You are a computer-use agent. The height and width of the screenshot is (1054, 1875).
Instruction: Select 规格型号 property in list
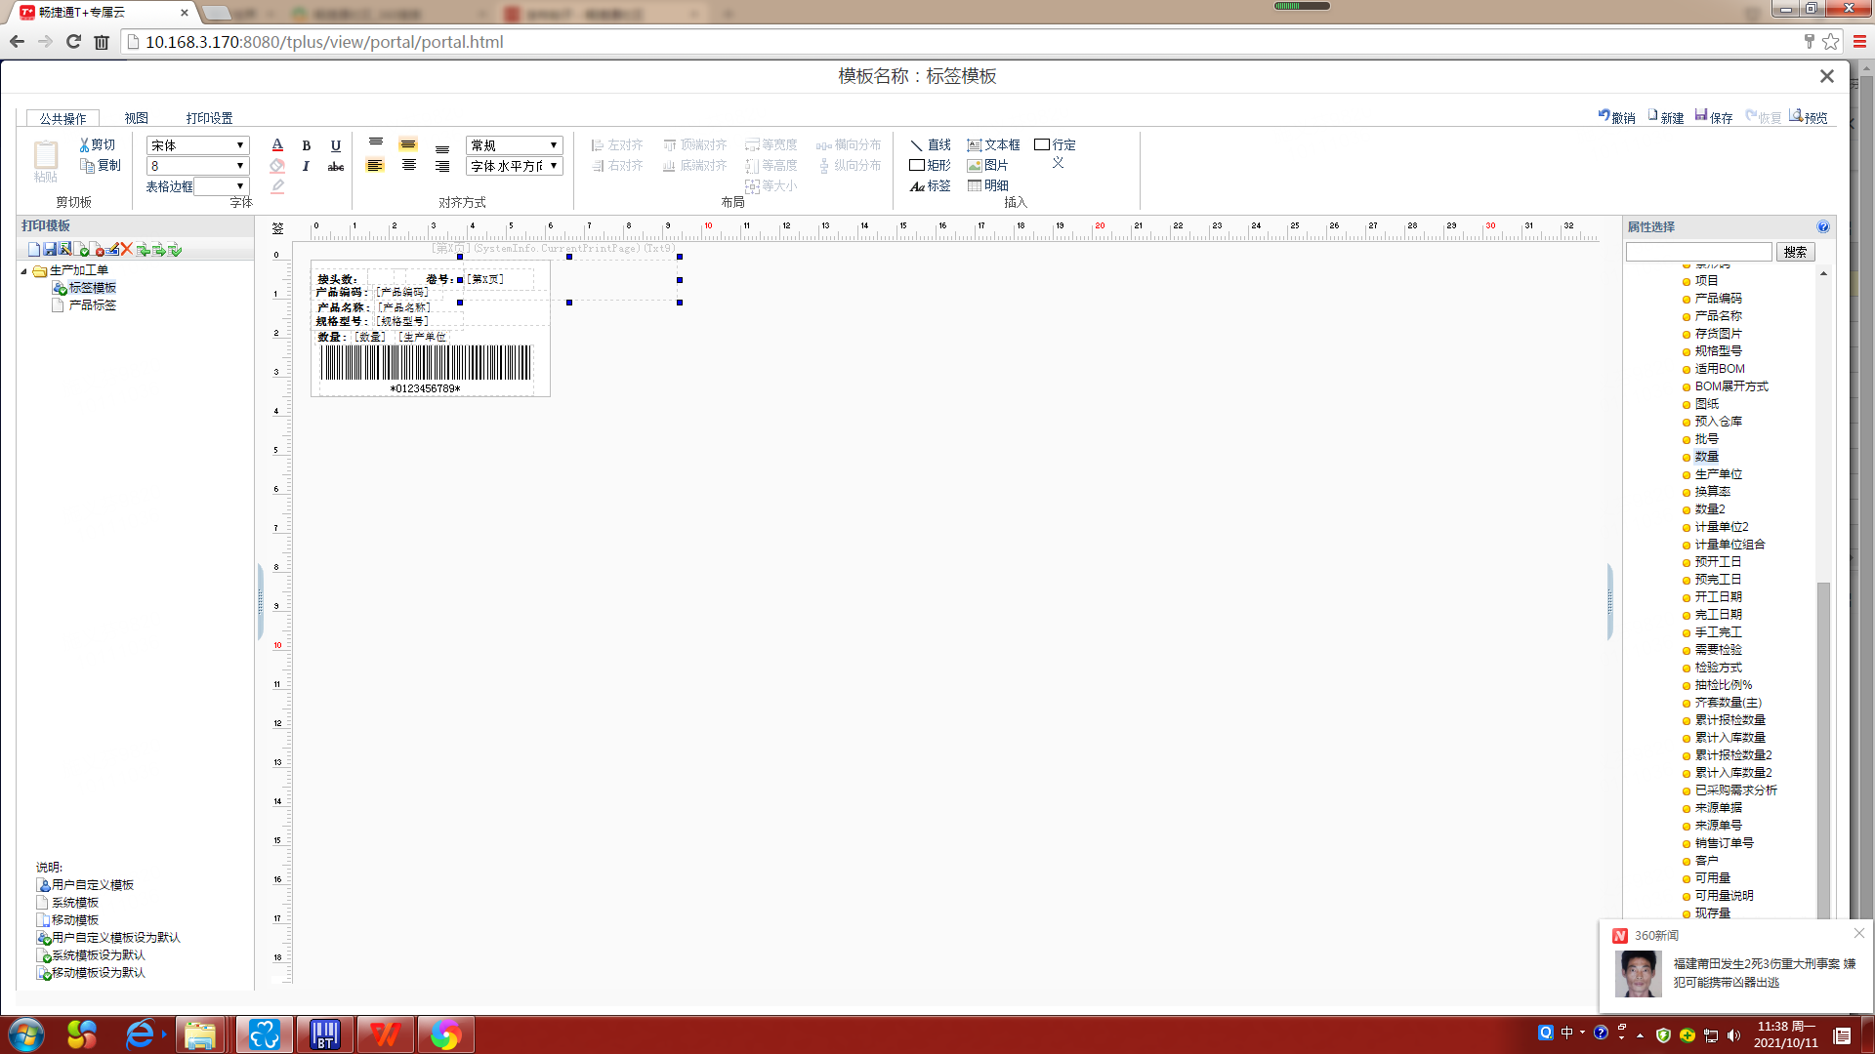pos(1718,351)
